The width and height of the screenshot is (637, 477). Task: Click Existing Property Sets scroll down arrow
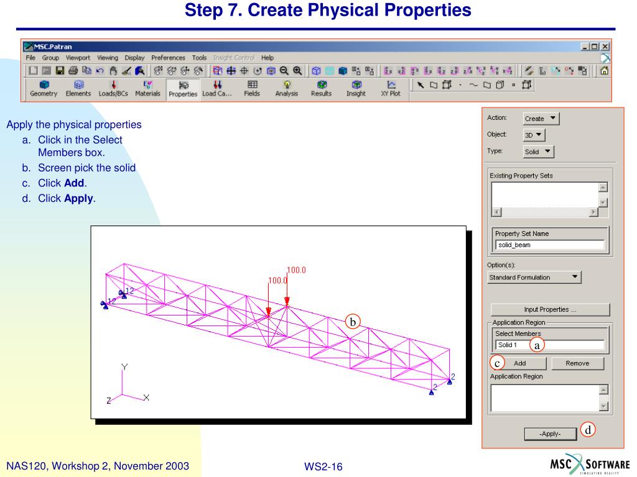[603, 202]
